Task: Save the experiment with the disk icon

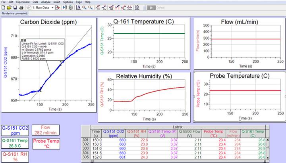Action: [15, 8]
